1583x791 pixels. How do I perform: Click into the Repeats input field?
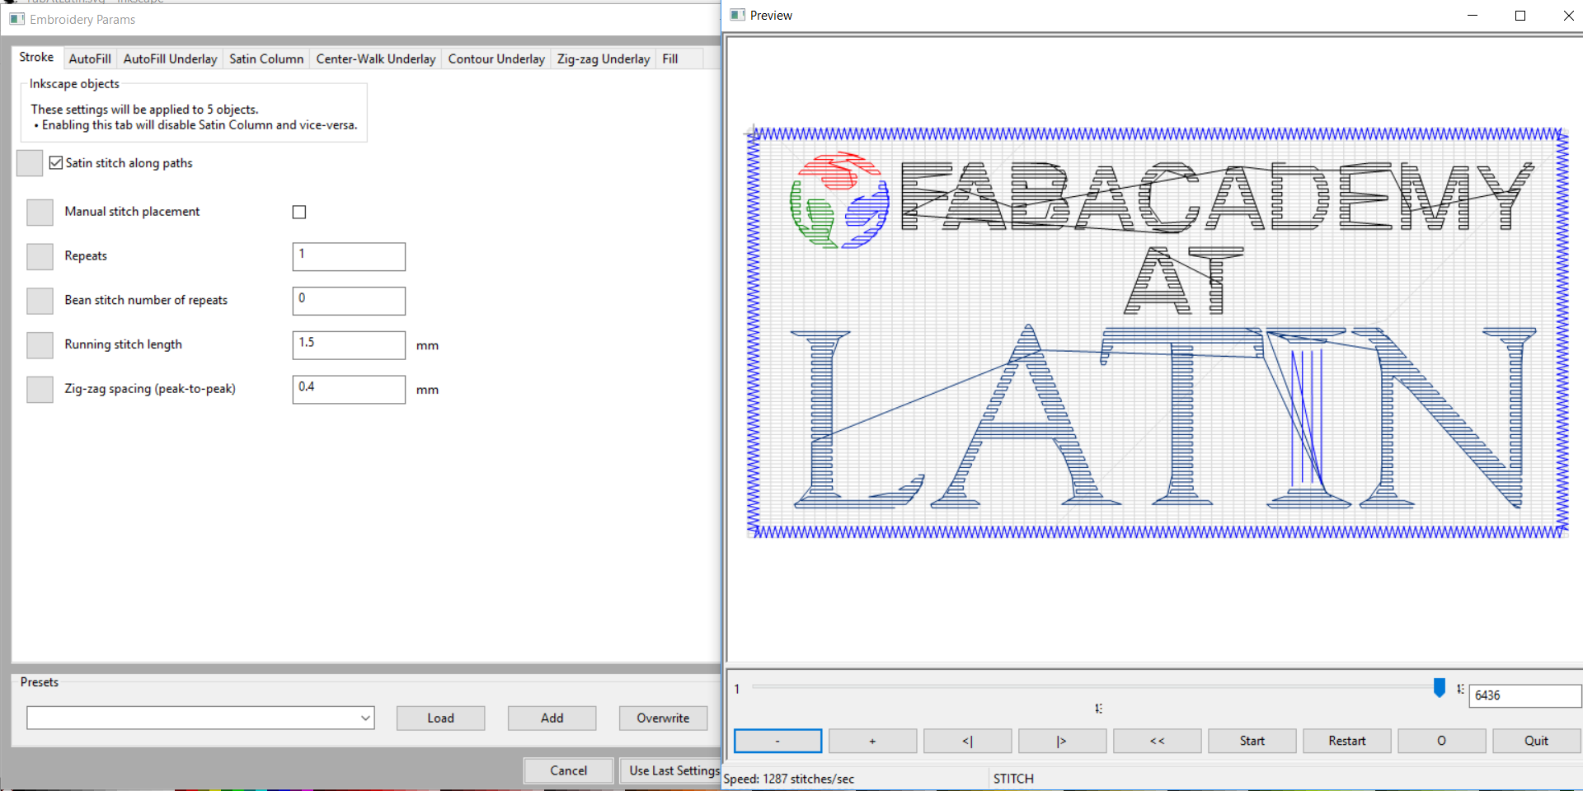pos(349,257)
